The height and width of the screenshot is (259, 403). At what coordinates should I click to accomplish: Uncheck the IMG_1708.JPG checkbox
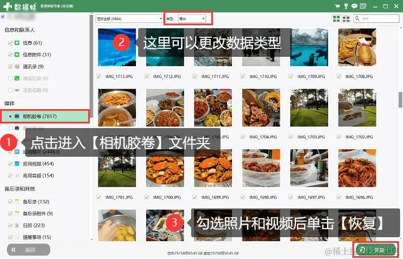pos(339,76)
